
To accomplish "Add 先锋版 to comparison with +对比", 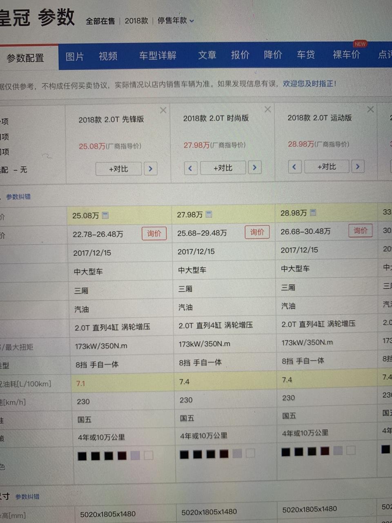I will pos(118,169).
